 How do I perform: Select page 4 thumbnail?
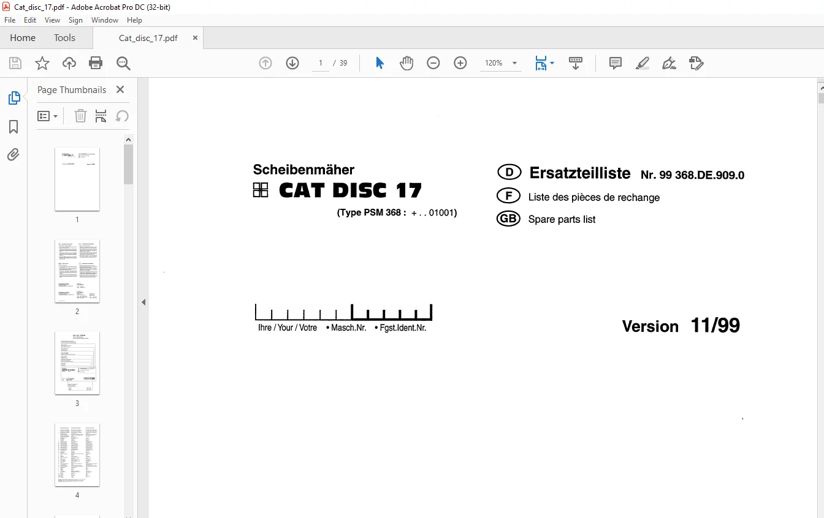point(77,455)
